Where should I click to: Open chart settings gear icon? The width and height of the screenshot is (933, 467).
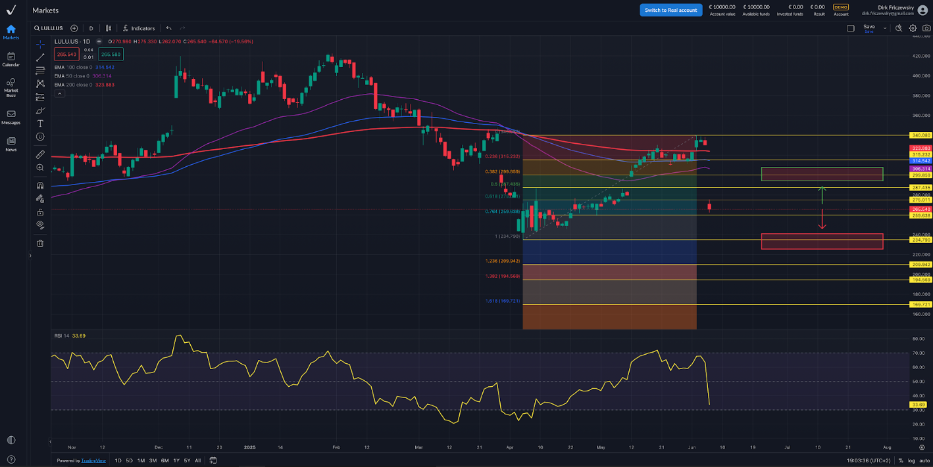(x=913, y=28)
